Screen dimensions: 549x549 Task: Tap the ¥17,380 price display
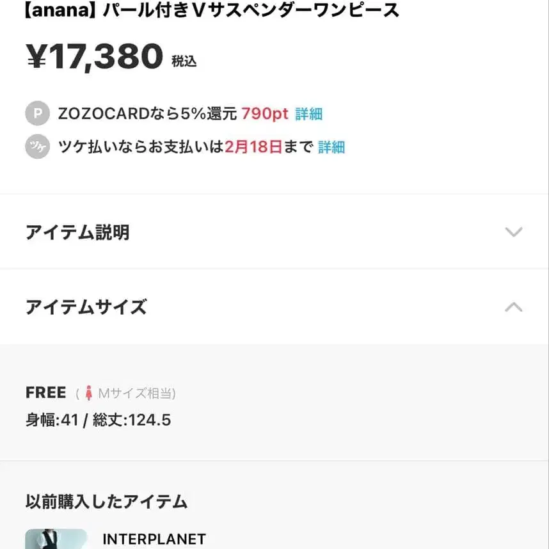click(x=93, y=56)
